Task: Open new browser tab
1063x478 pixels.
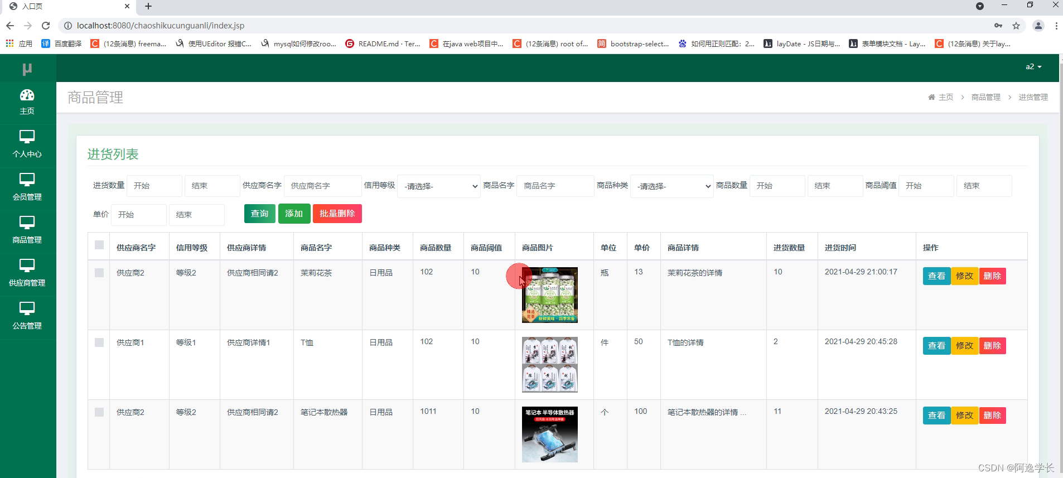Action: pyautogui.click(x=148, y=6)
